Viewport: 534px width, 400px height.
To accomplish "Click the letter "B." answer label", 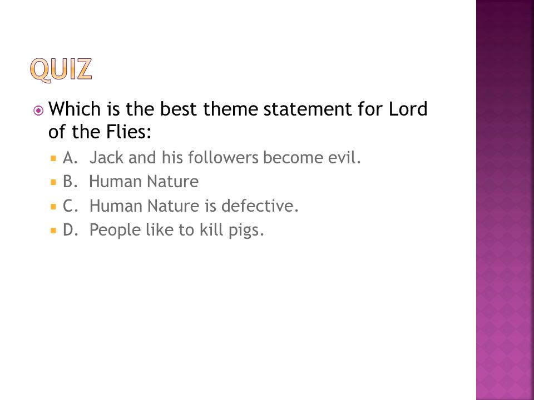I will click(70, 182).
